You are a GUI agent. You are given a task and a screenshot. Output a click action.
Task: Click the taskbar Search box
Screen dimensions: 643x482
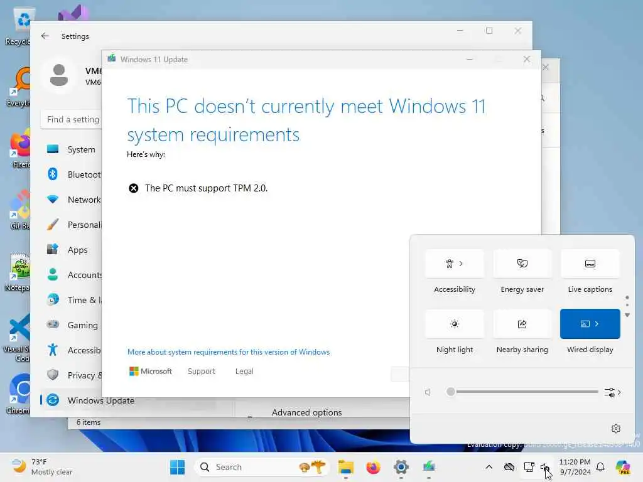tap(261, 467)
